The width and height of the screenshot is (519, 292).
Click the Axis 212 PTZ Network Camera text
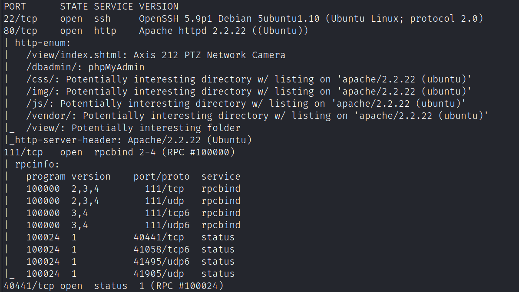point(209,55)
